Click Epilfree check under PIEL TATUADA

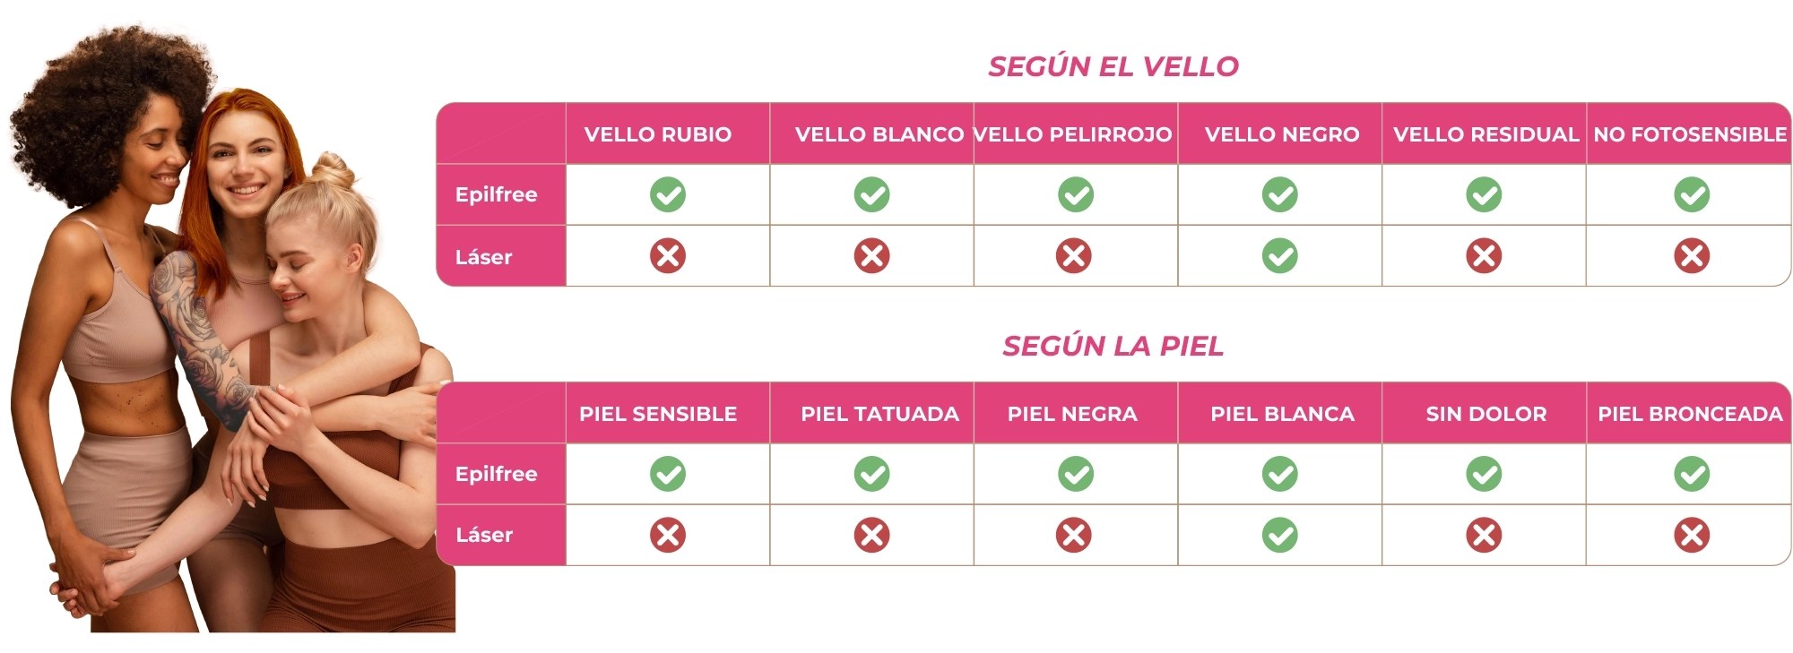(871, 474)
